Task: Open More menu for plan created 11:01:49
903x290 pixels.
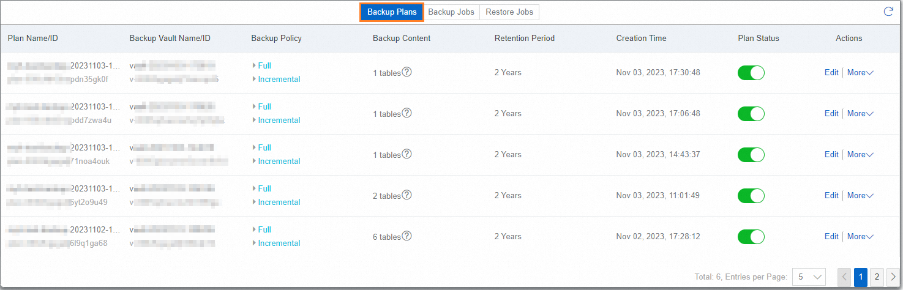Action: point(860,195)
